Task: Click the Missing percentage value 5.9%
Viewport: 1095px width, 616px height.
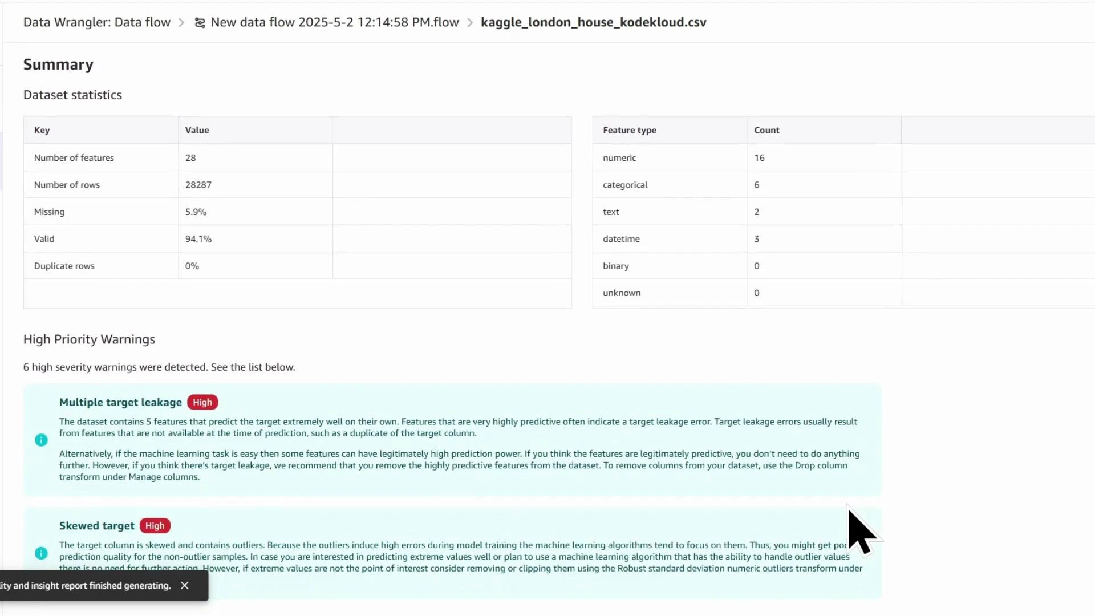Action: click(x=195, y=212)
